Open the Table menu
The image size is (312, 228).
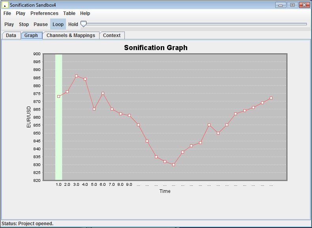(x=69, y=13)
